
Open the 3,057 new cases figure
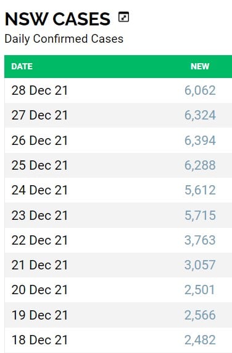pos(200,265)
